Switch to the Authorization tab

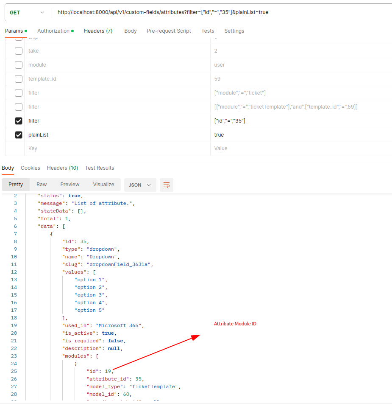53,31
